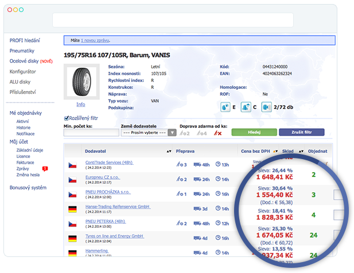The image size is (354, 273).
Task: Click free shipping icon in Europneu row
Action: (x=181, y=179)
